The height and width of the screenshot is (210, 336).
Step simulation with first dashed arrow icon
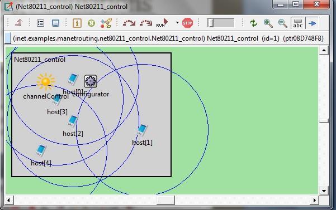[129, 23]
